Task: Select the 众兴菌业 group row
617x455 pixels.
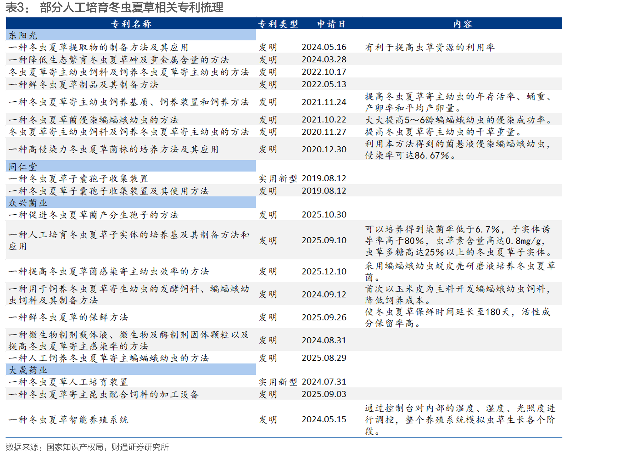Action: tap(131, 203)
